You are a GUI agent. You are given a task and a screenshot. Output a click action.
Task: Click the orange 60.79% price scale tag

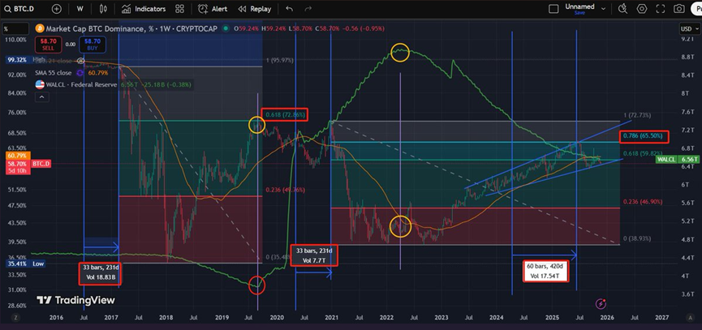tap(18, 156)
